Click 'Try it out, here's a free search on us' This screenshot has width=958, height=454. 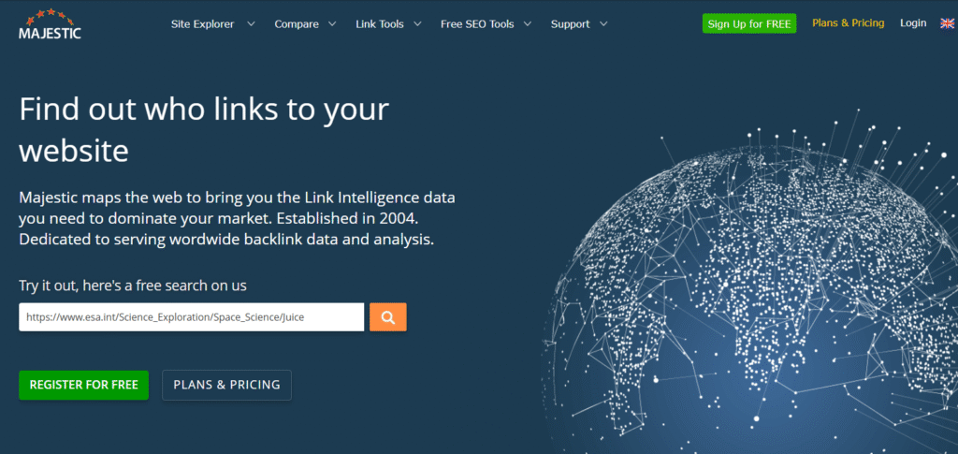click(133, 286)
